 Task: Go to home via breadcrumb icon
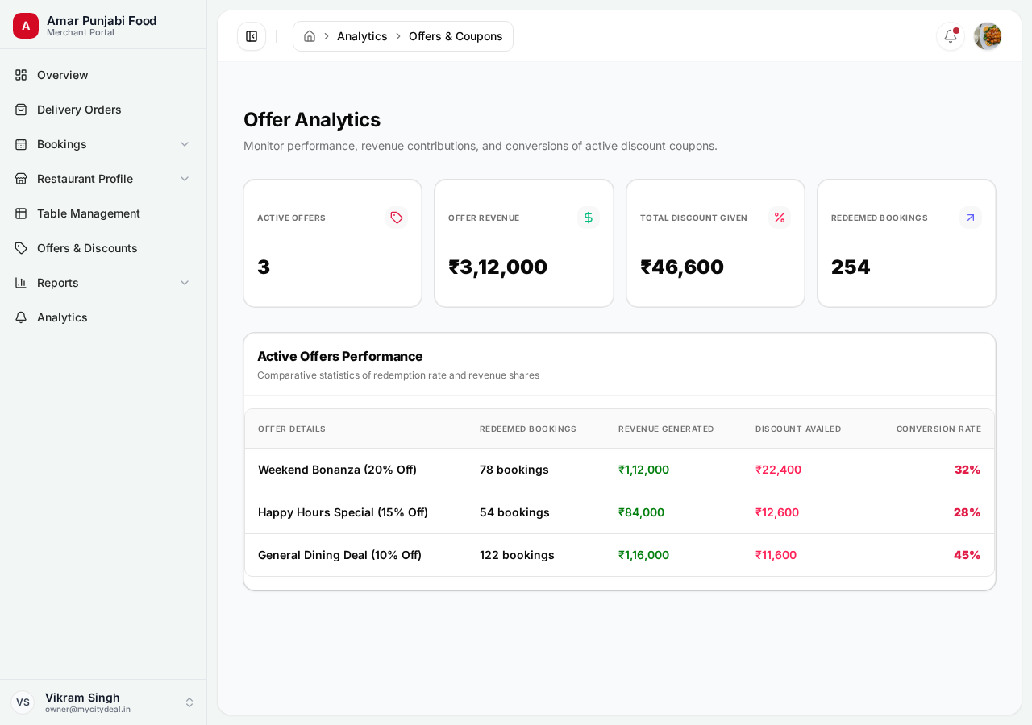[310, 36]
